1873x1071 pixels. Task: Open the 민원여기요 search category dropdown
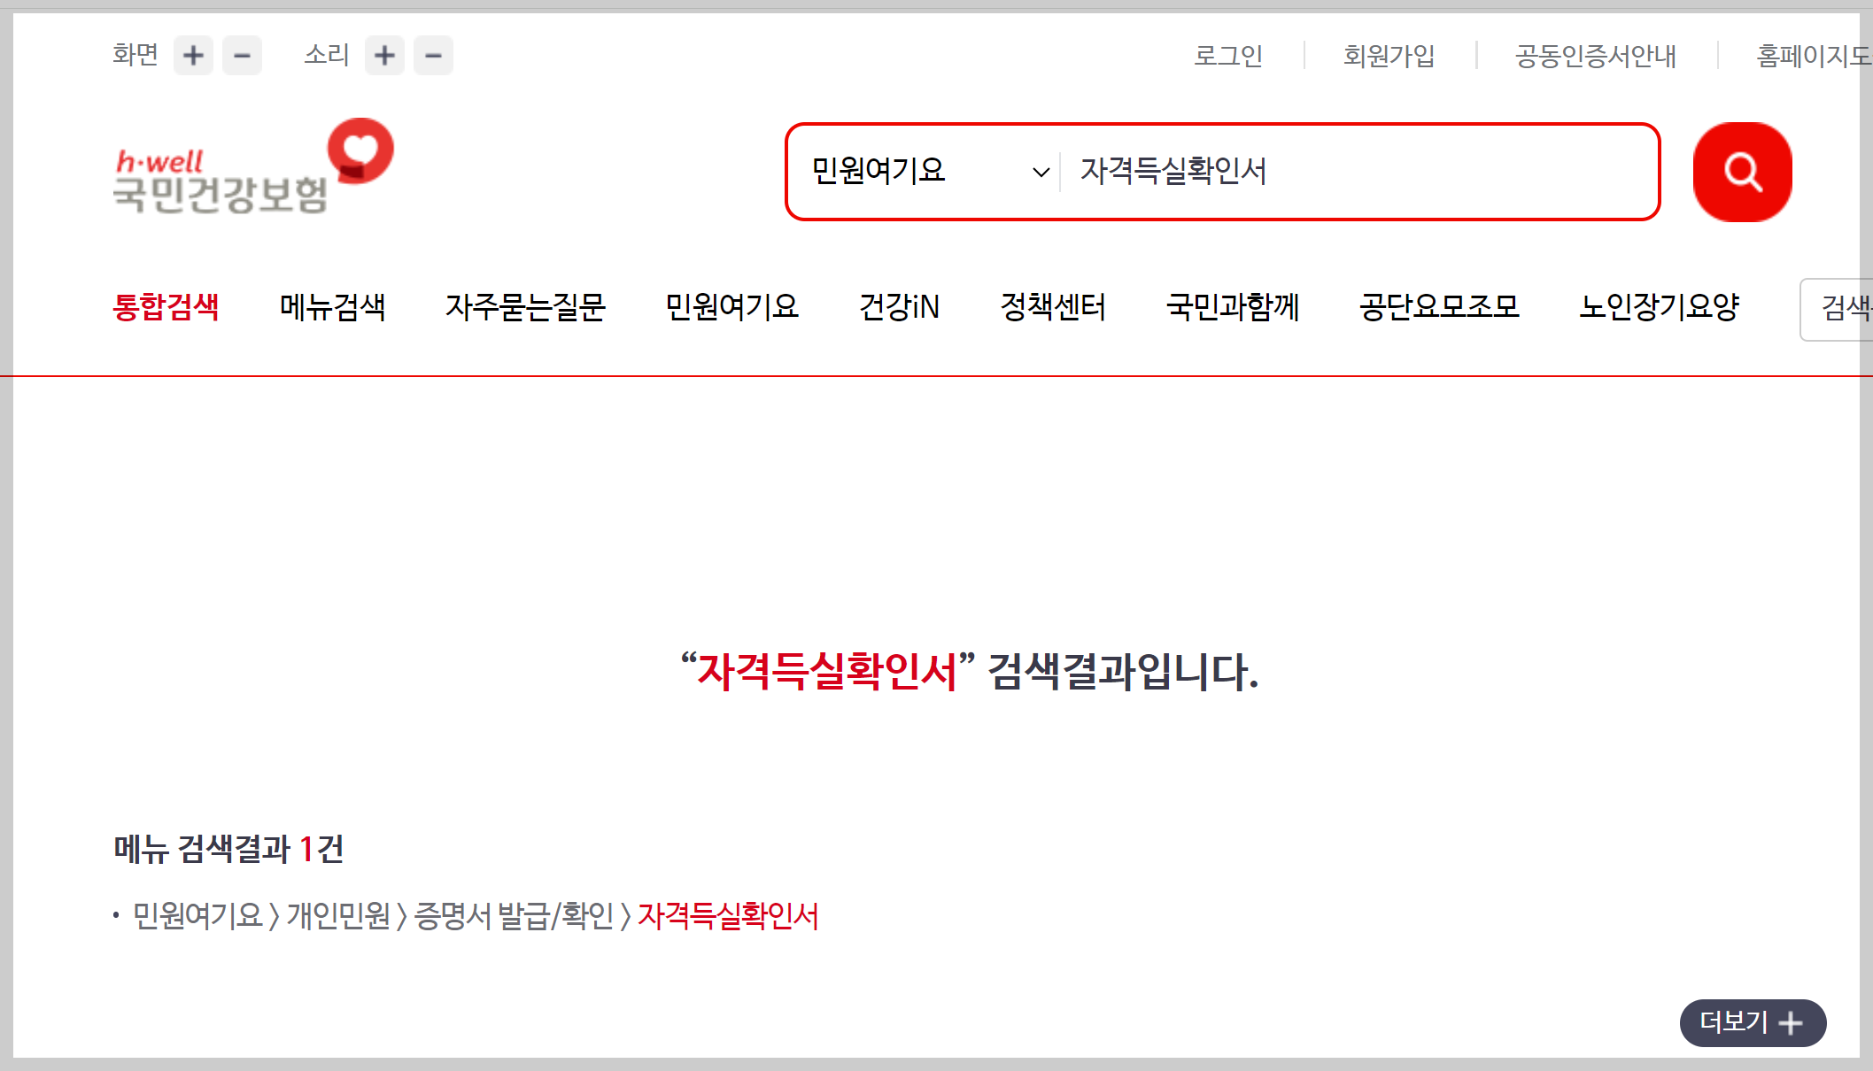tap(928, 171)
